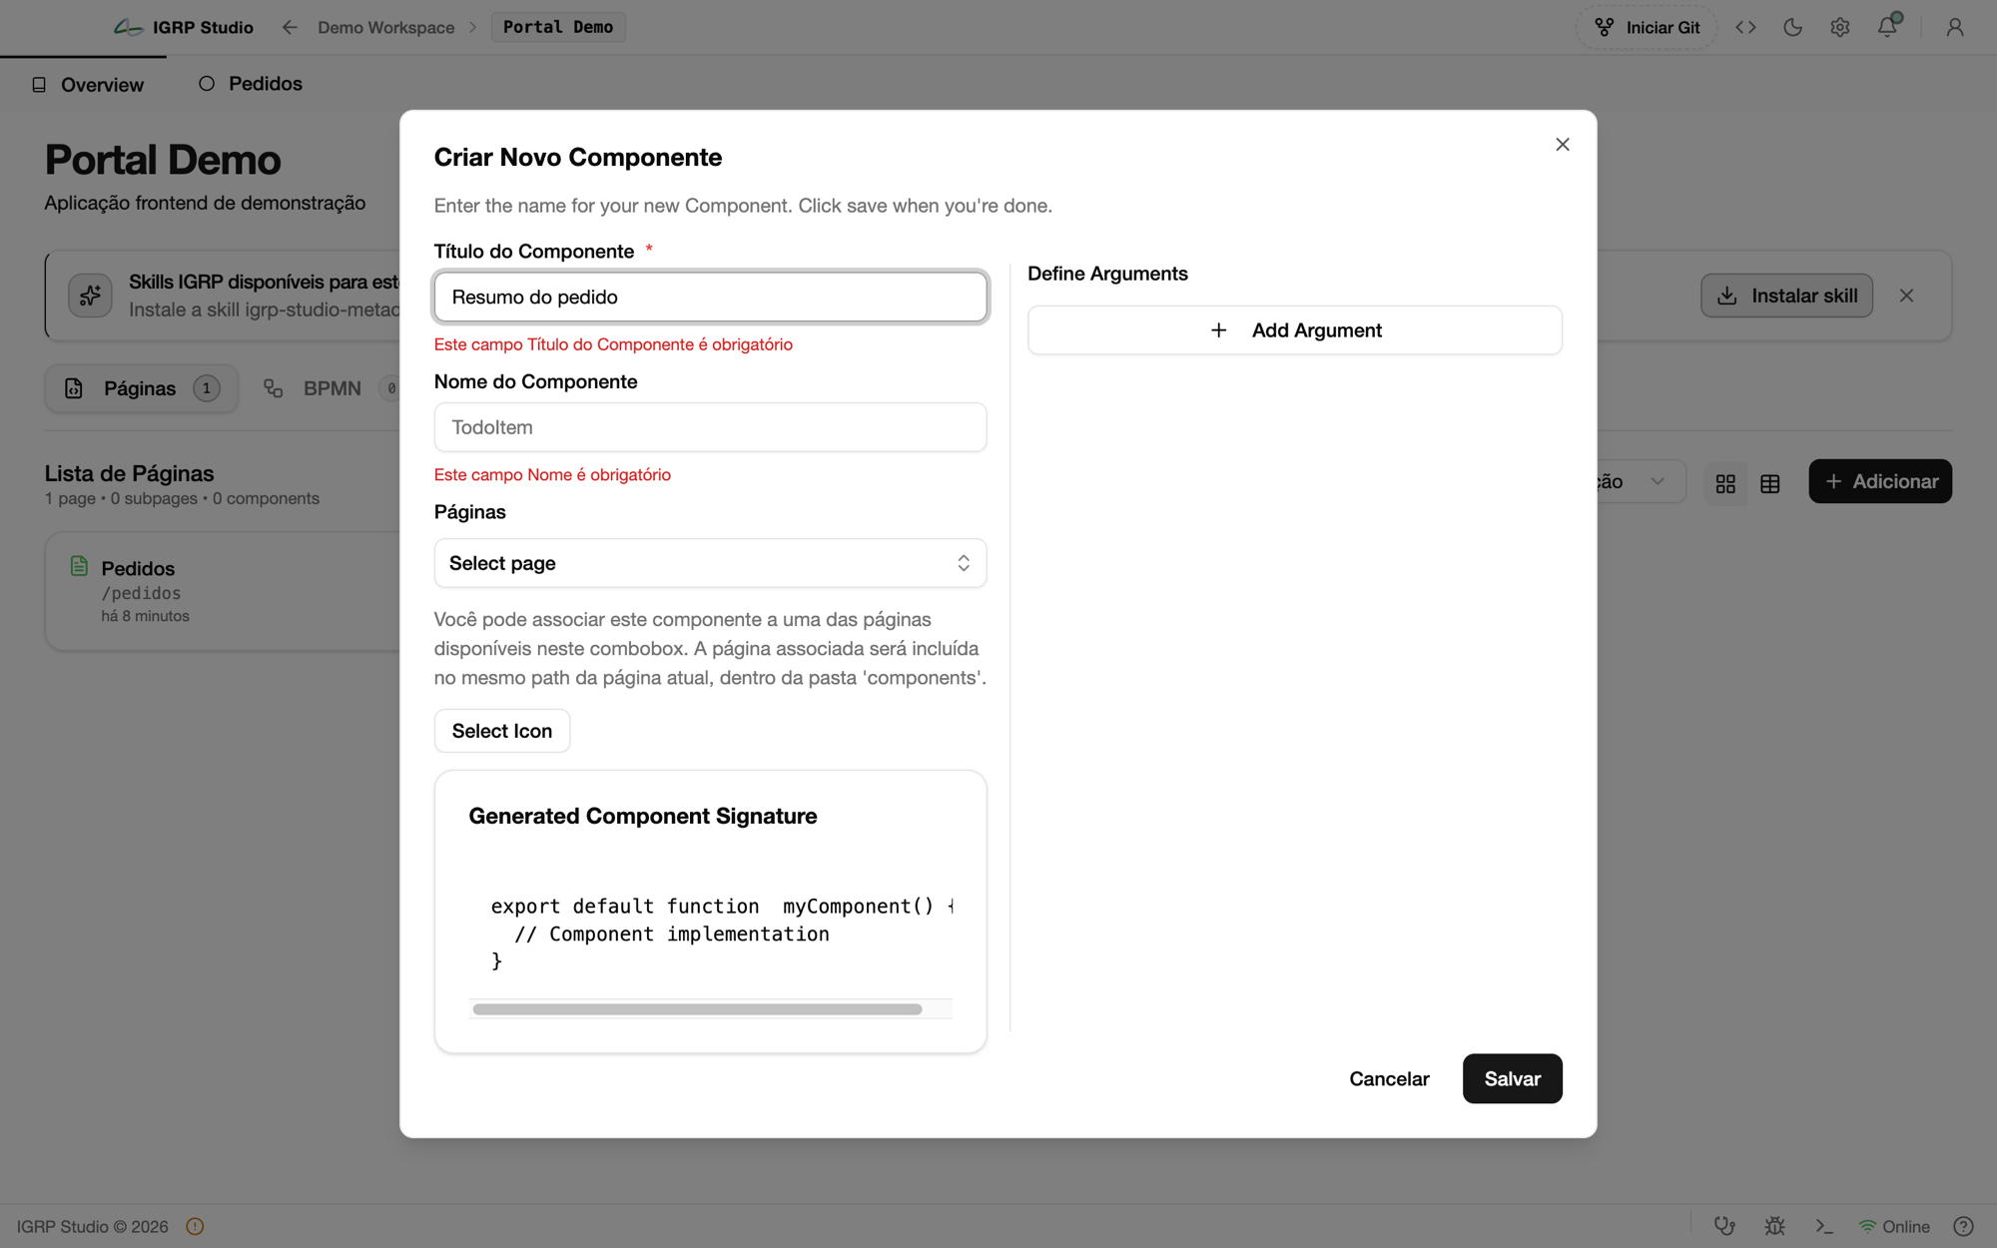Click the Salvar button
This screenshot has width=1997, height=1248.
1513,1078
